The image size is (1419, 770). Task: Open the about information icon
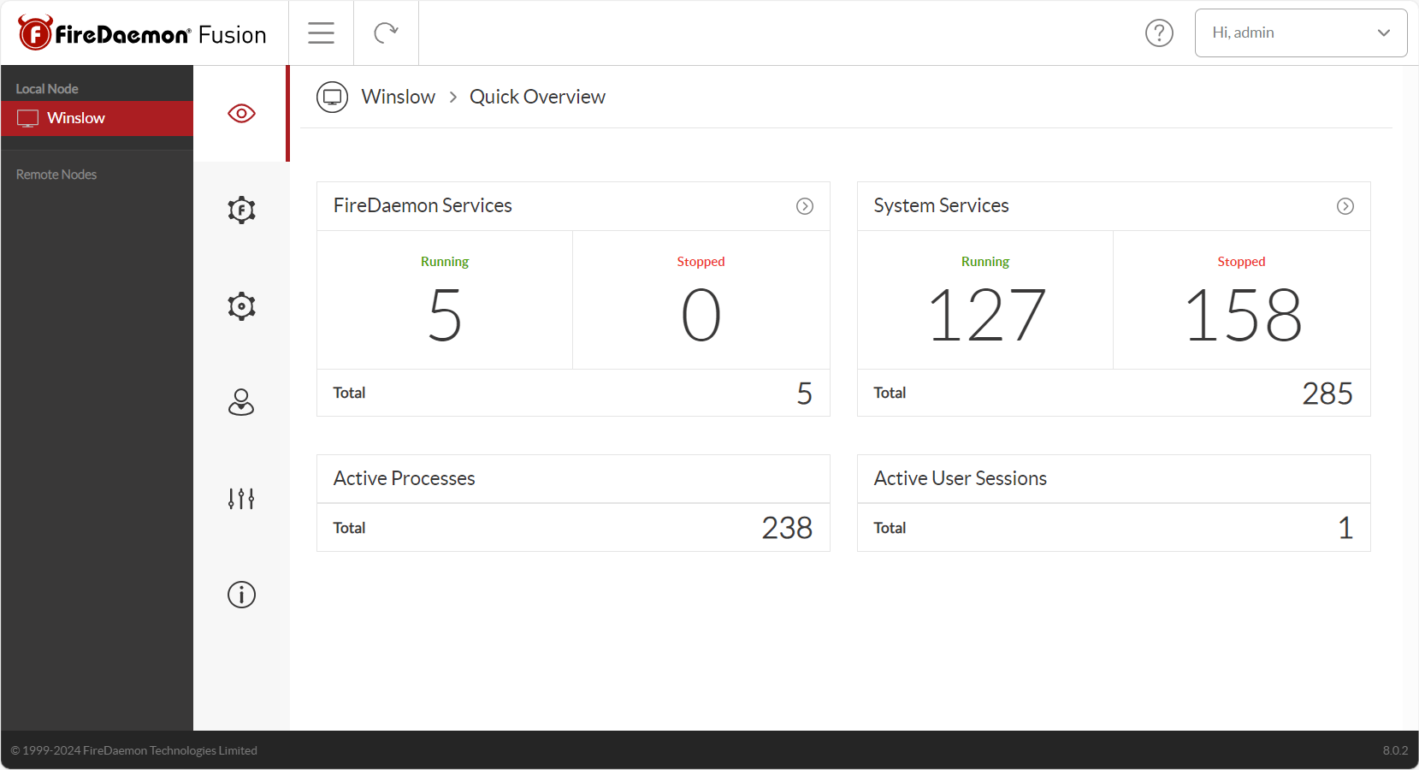click(x=241, y=595)
